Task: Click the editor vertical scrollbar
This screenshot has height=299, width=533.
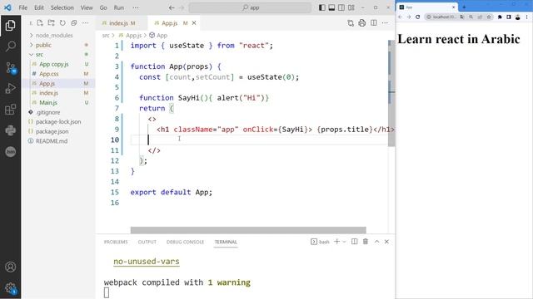Action: pos(391,93)
